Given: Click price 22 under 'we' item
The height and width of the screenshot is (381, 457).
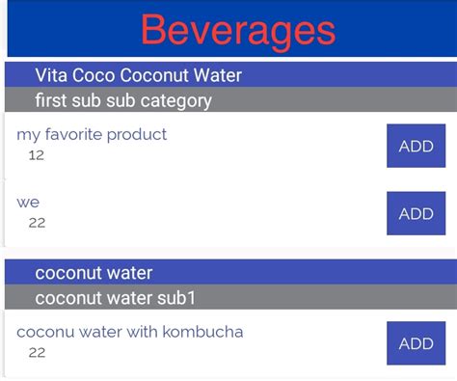Looking at the screenshot, I should click(37, 223).
